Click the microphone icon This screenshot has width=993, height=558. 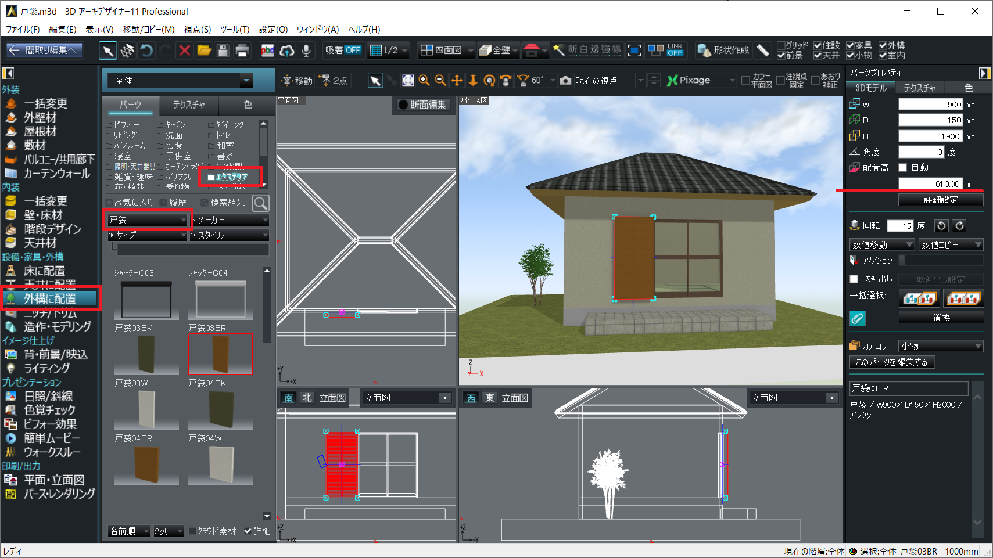pos(306,51)
